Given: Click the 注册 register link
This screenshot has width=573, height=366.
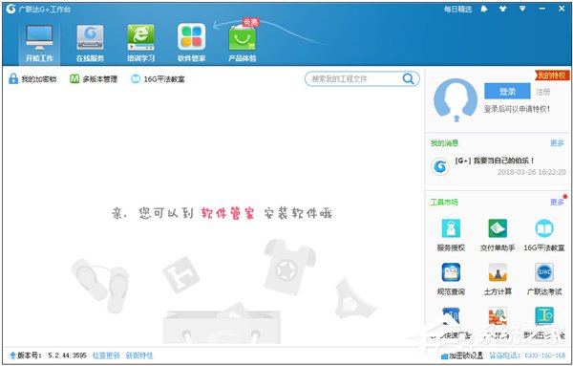Looking at the screenshot, I should 543,92.
